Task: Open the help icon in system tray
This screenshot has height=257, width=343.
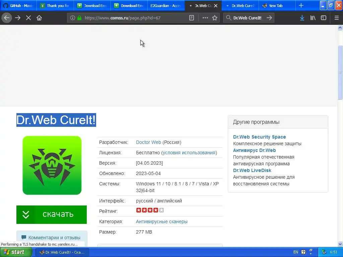Action: (303, 252)
